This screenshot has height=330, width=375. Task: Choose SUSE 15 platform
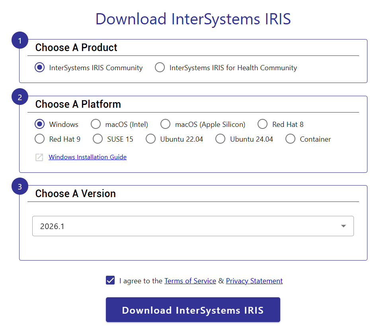[98, 139]
